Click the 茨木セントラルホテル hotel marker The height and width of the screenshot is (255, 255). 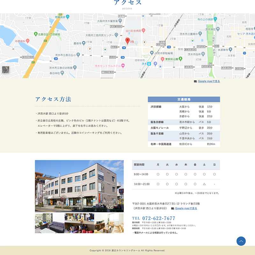point(123,66)
